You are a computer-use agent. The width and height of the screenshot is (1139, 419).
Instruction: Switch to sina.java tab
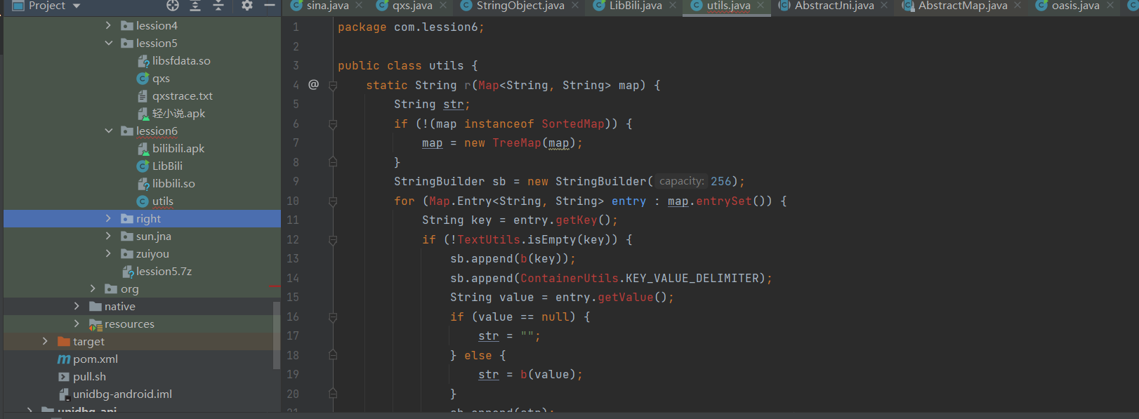[327, 6]
